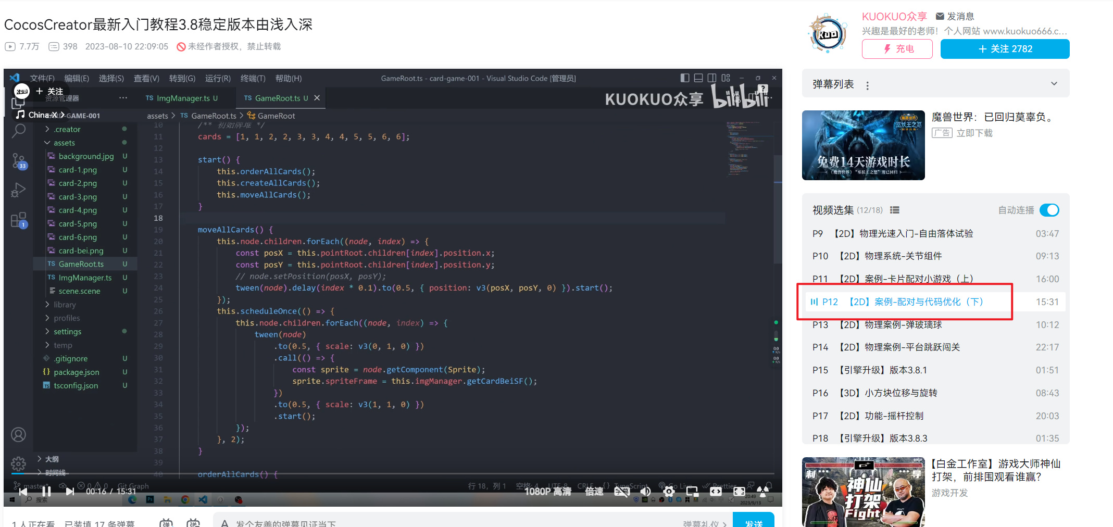1113x527 pixels.
Task: Expand the 大纲 outline section
Action: click(x=48, y=459)
